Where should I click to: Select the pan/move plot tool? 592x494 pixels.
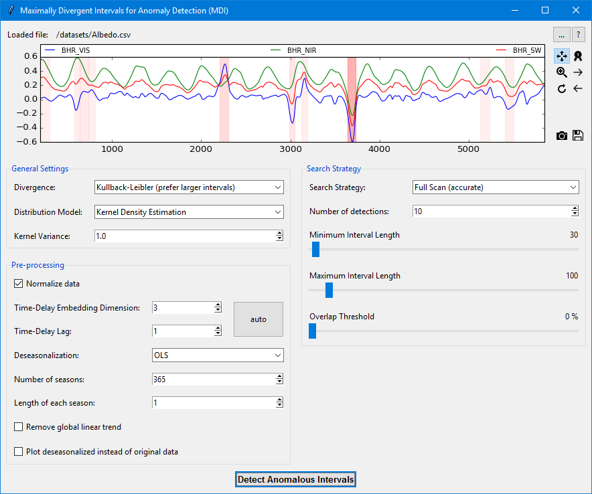pos(562,56)
